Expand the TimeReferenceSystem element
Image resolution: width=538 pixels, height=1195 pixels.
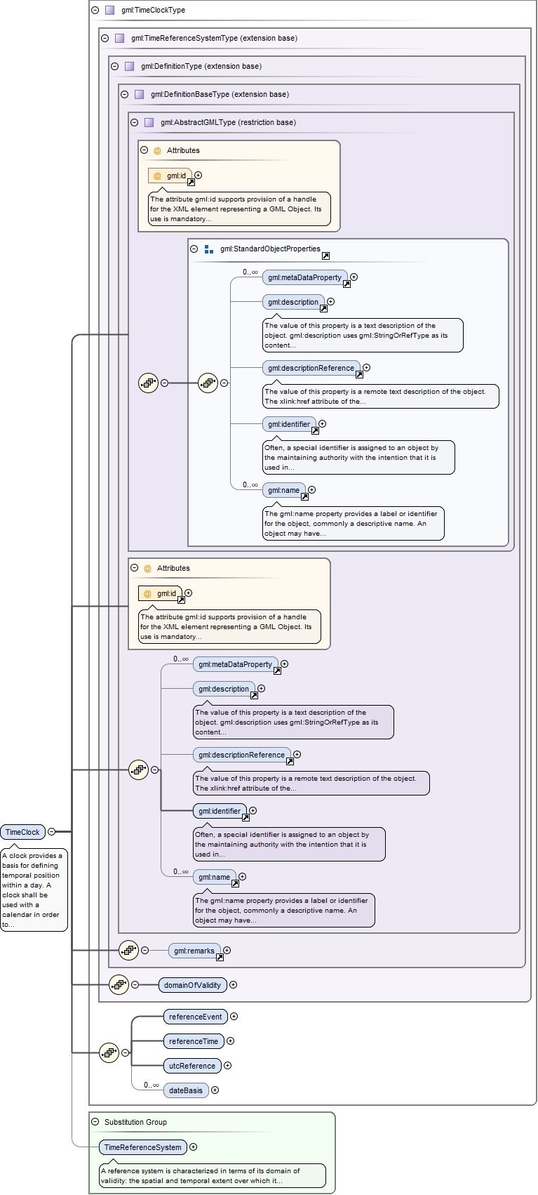coord(194,1147)
